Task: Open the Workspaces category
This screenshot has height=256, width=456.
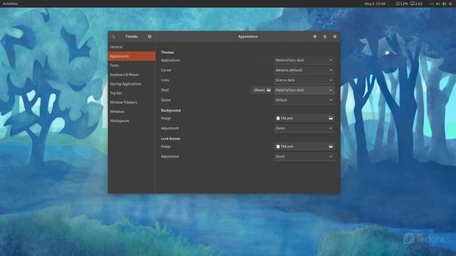Action: point(132,121)
